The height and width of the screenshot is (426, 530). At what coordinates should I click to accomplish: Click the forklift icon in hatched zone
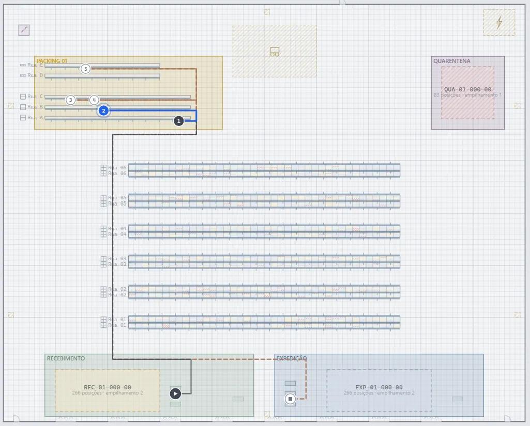tap(275, 52)
